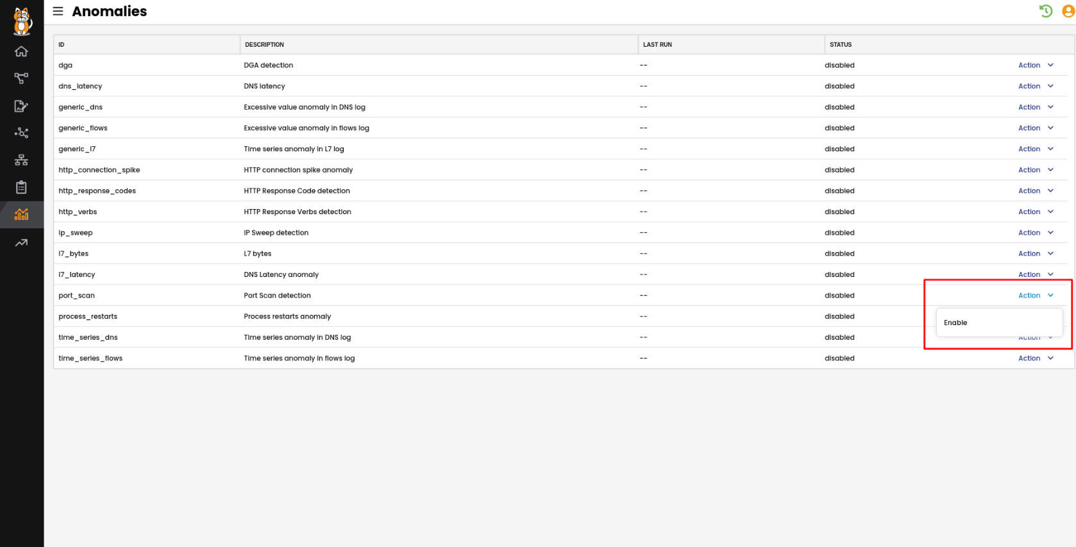Open Action dropdown for dns_latency row

[1036, 86]
